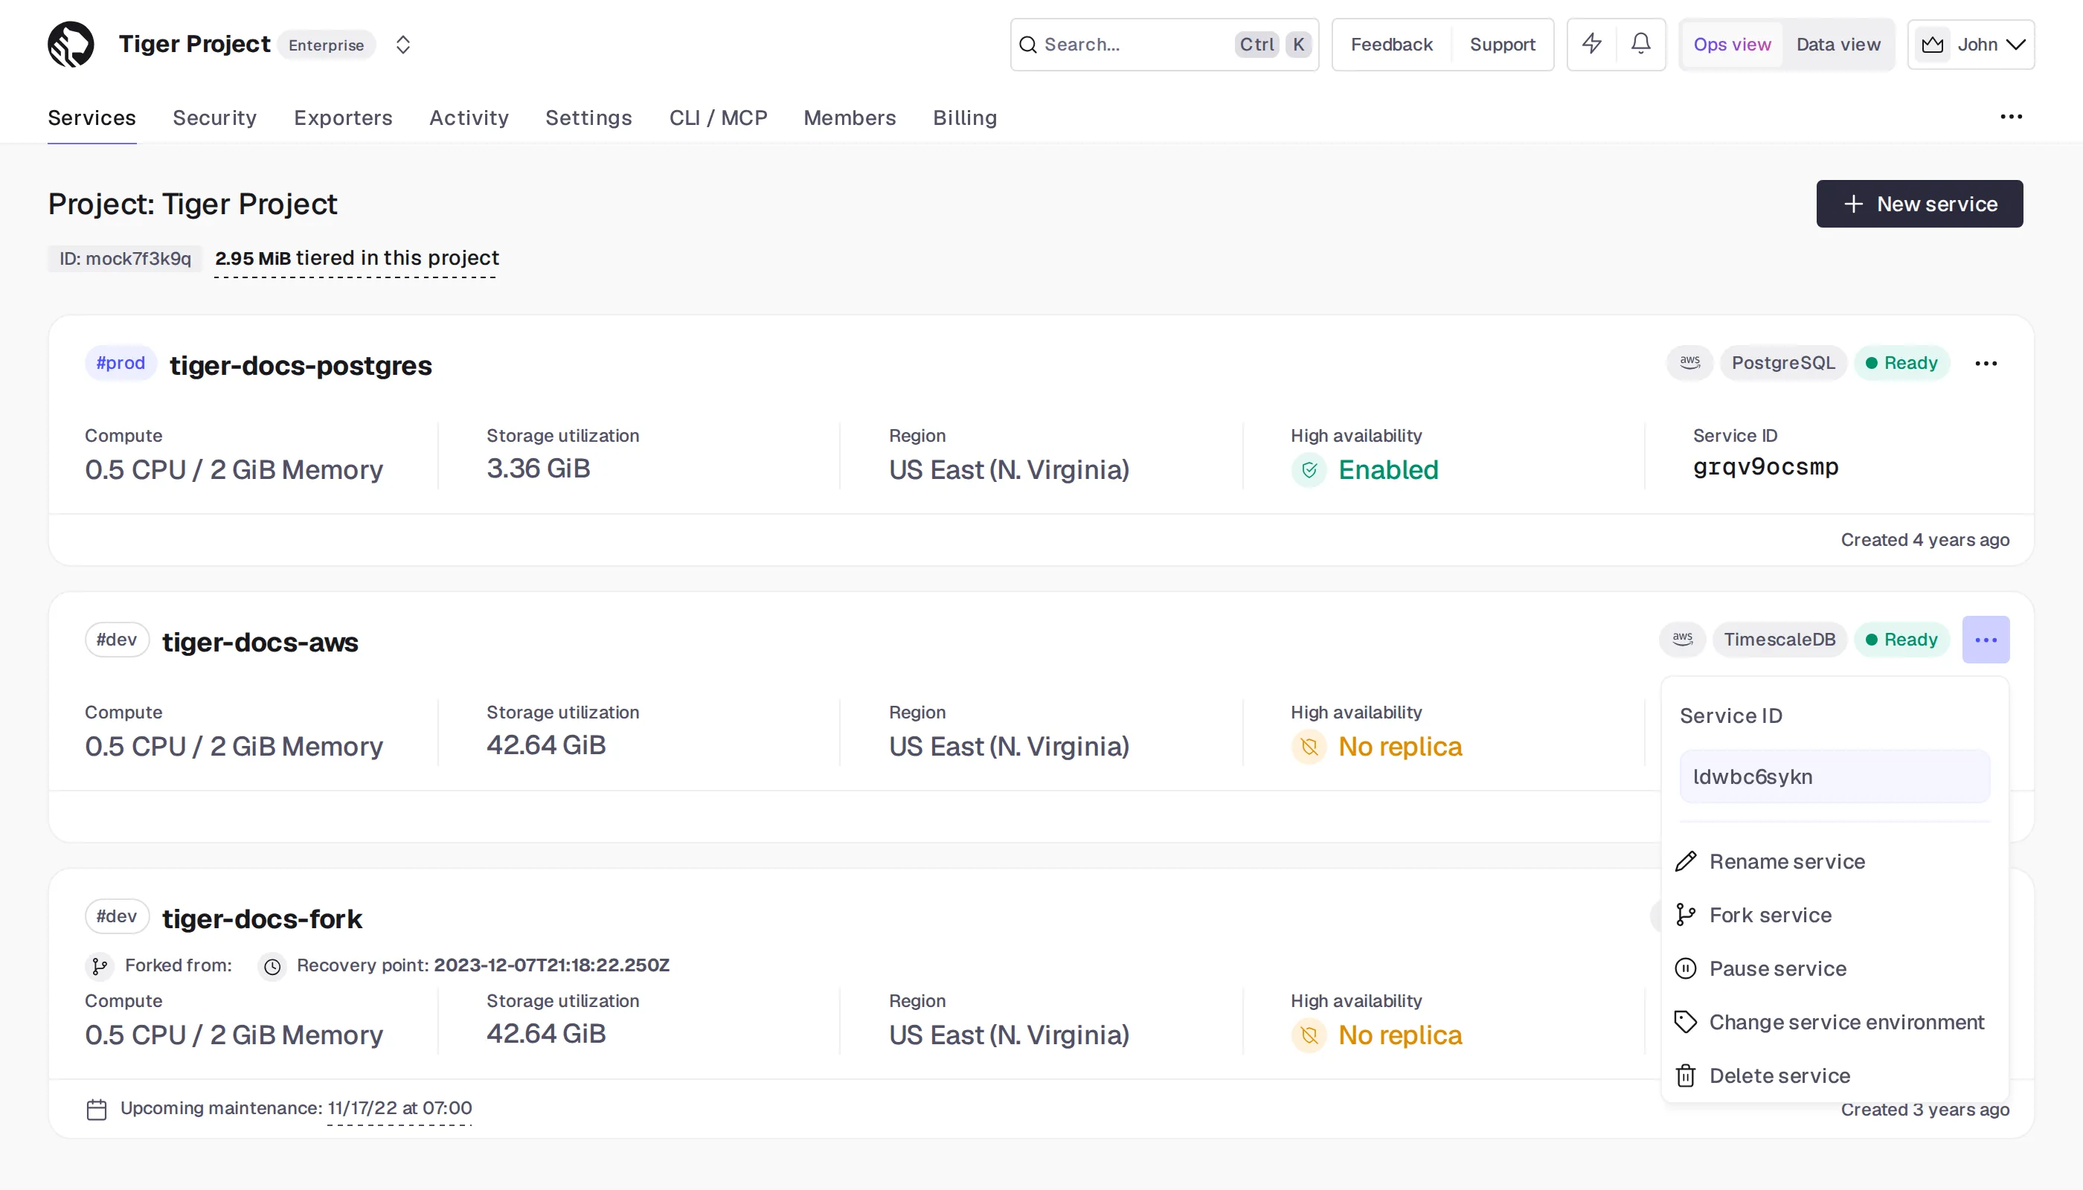Click AWS icon on tiger-docs-aws
The height and width of the screenshot is (1190, 2083).
point(1683,639)
